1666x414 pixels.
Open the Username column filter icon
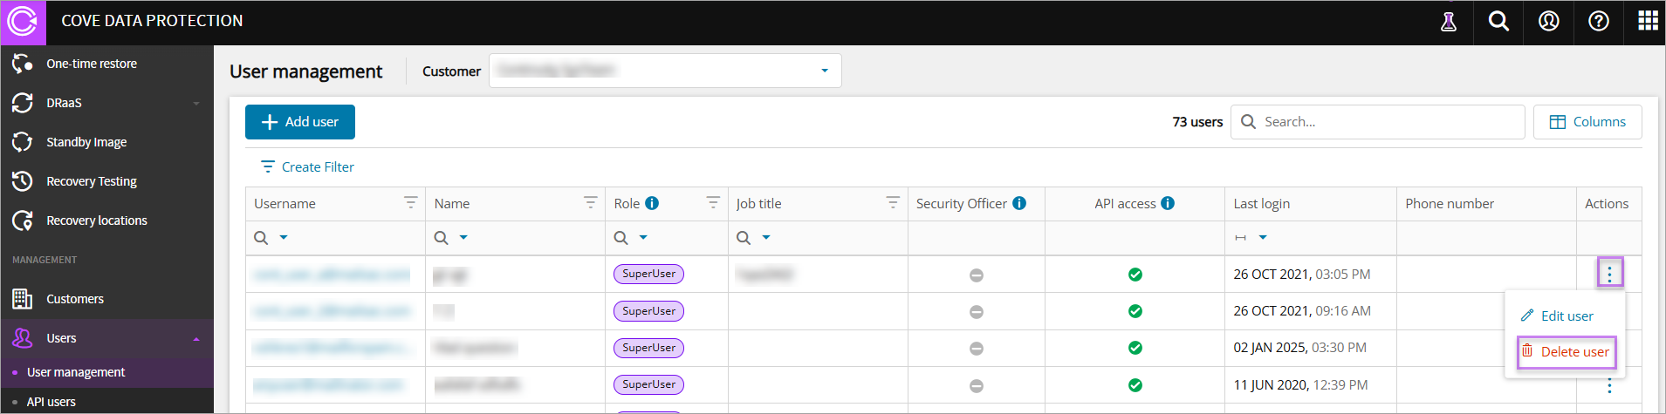click(410, 202)
